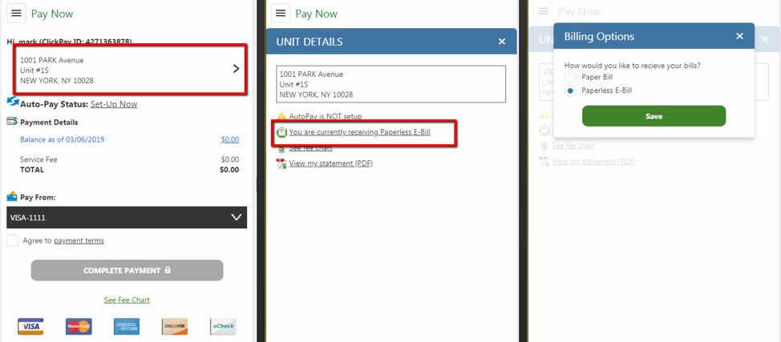Image resolution: width=781 pixels, height=342 pixels.
Task: Save the billing options
Action: [x=654, y=116]
